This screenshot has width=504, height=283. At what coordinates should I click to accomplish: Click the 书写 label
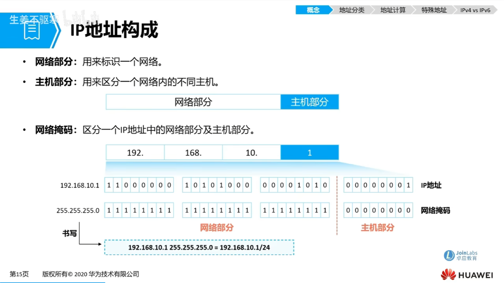(69, 233)
